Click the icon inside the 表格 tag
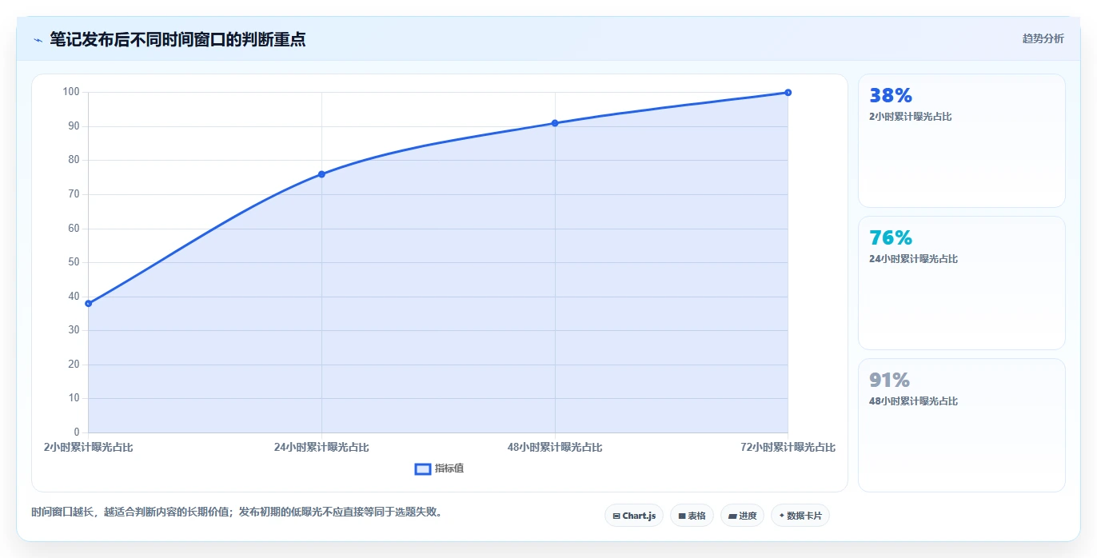 pos(682,516)
